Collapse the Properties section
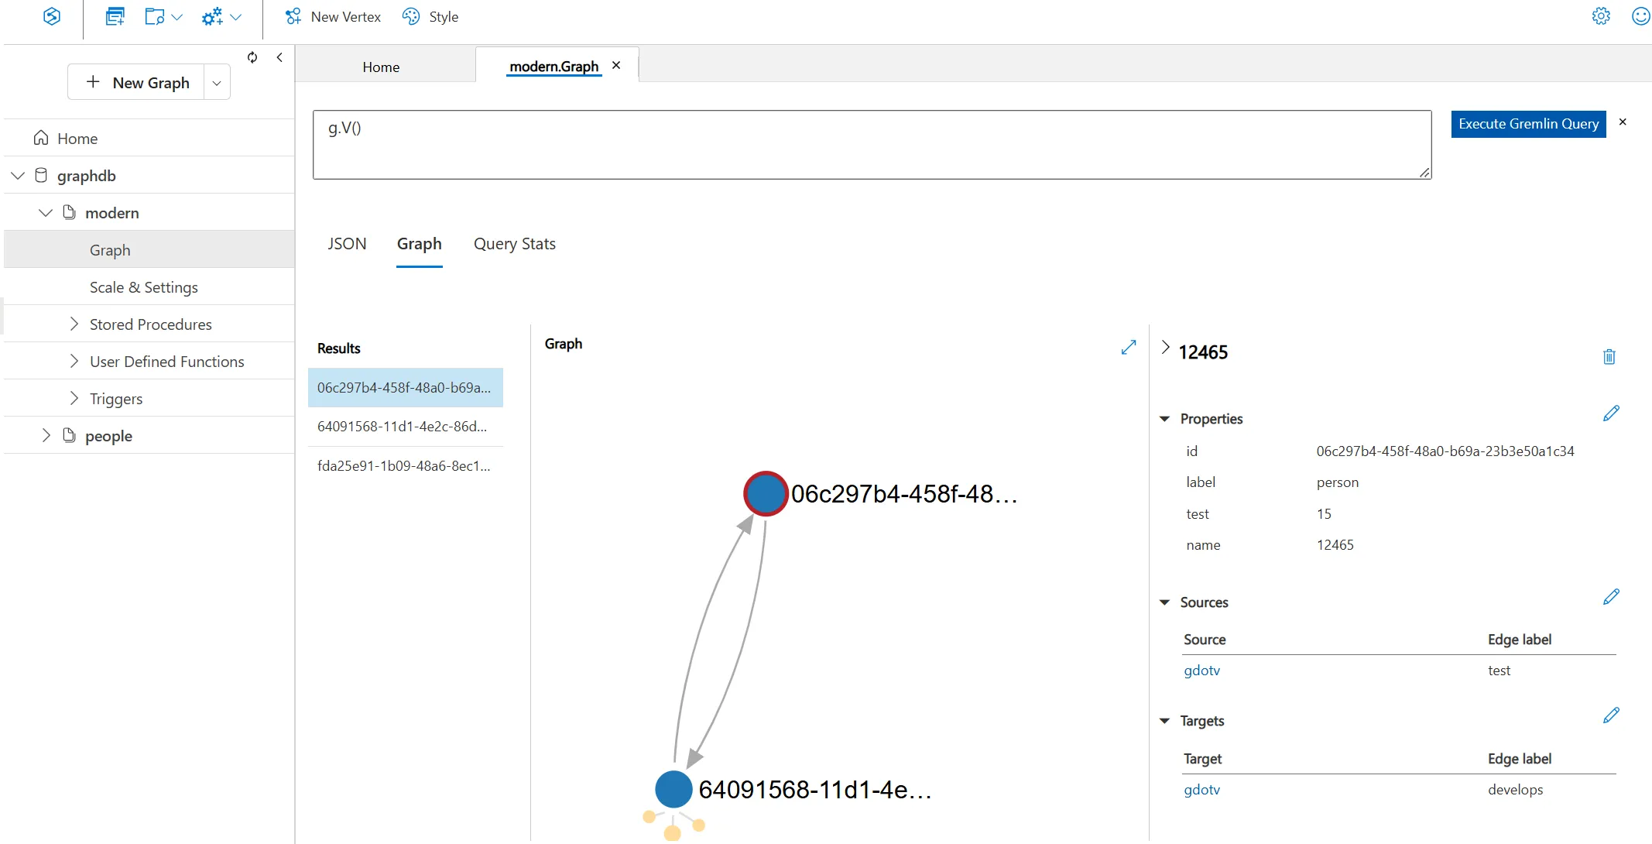The image size is (1652, 844). coord(1164,419)
